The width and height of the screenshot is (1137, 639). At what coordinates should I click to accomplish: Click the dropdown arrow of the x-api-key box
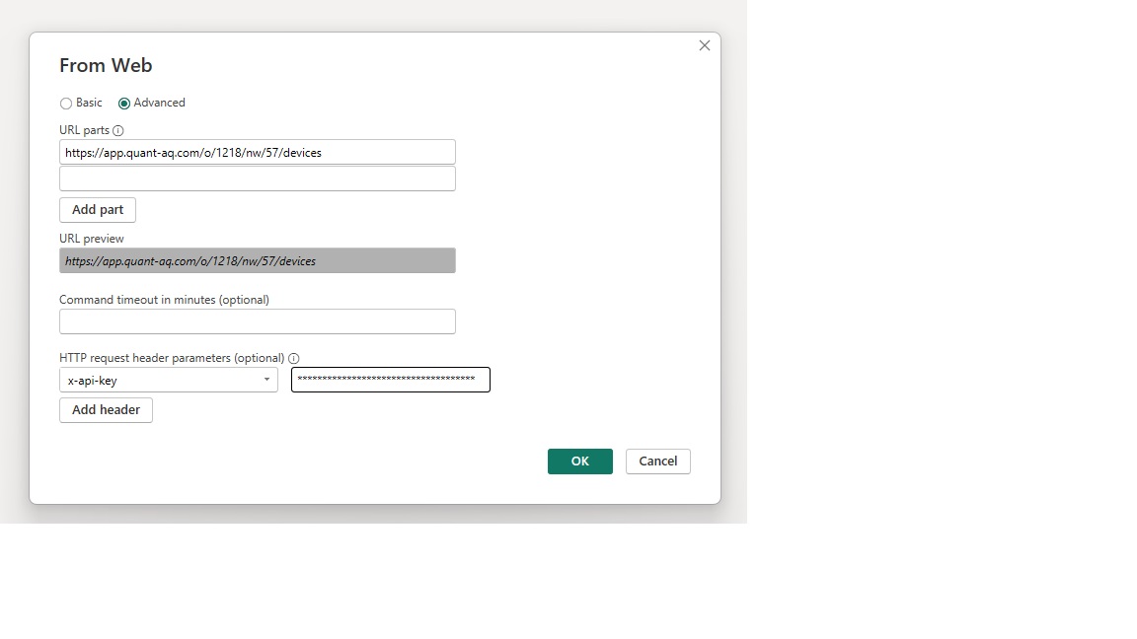(266, 381)
